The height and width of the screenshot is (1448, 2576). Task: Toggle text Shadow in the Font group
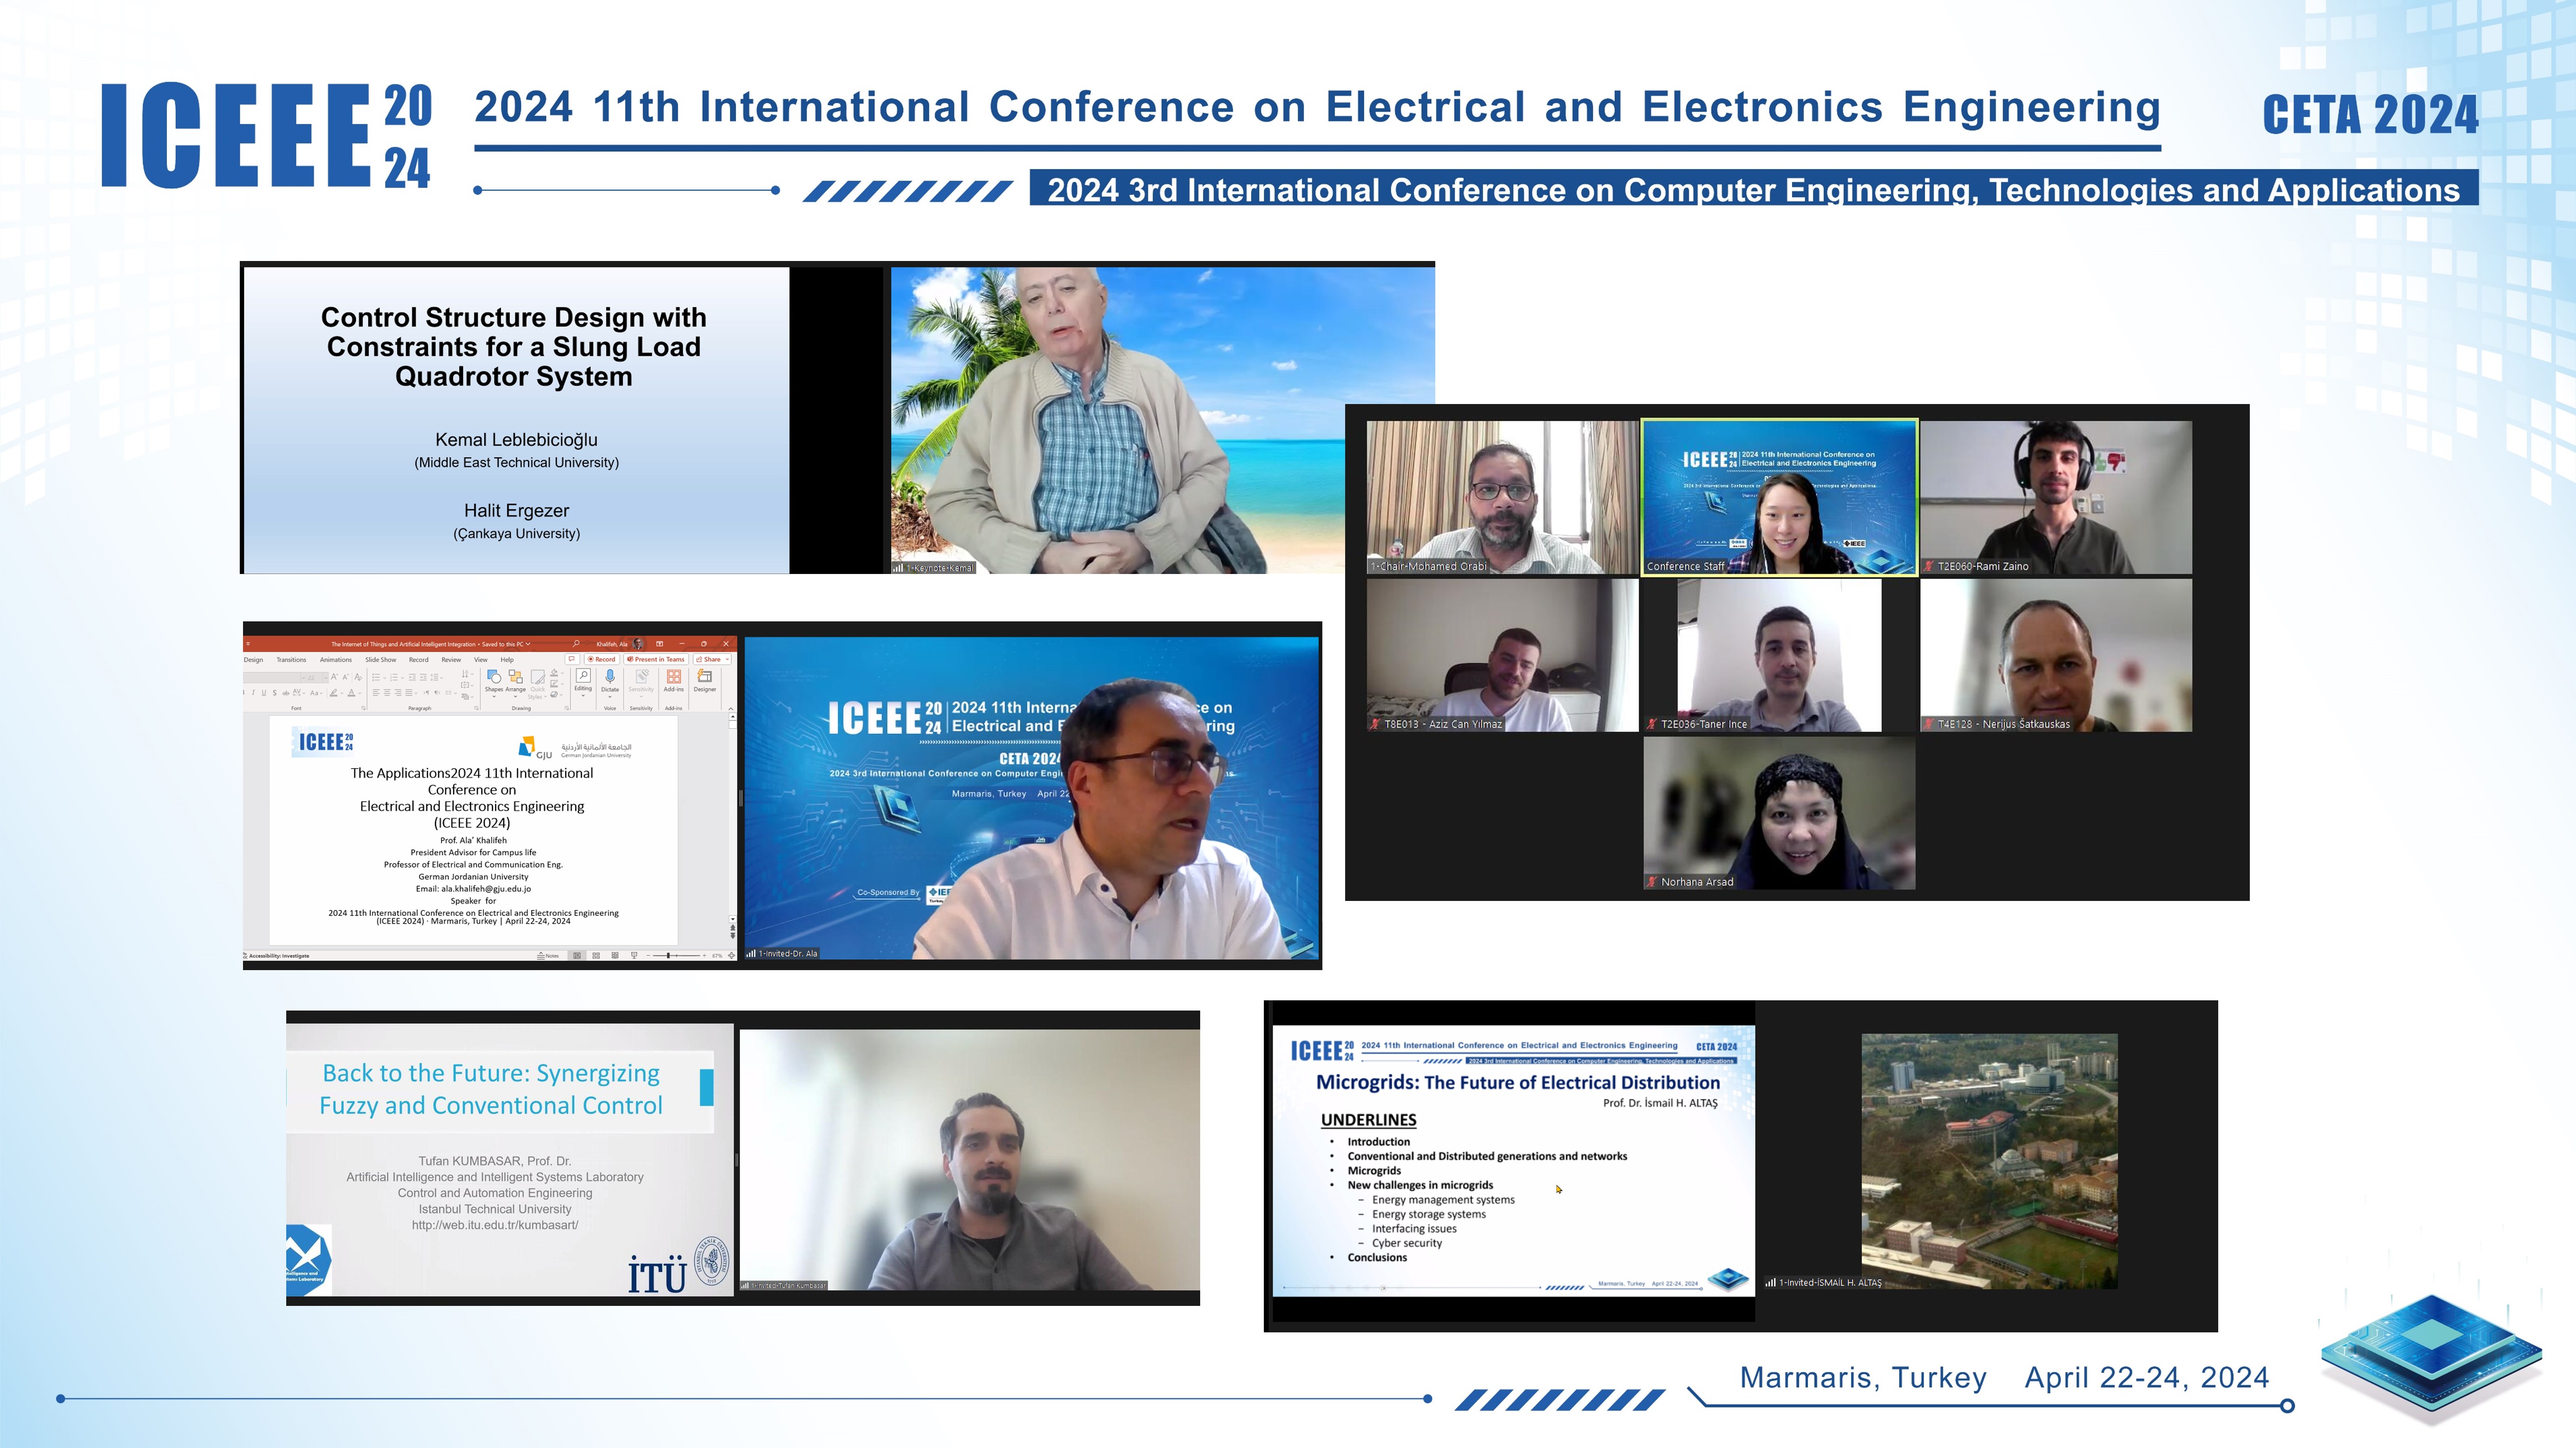(x=275, y=692)
